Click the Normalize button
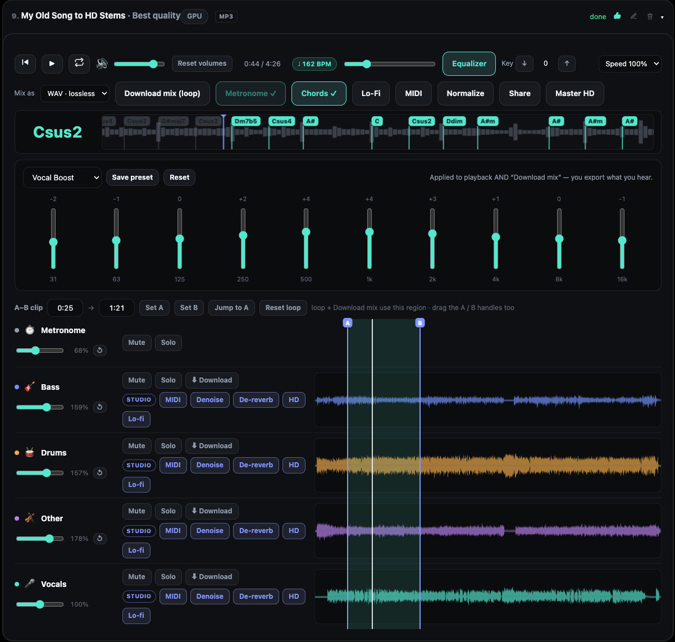The width and height of the screenshot is (675, 642). pyautogui.click(x=466, y=94)
